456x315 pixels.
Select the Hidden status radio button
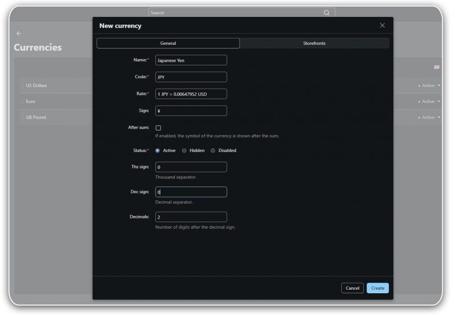pos(184,151)
